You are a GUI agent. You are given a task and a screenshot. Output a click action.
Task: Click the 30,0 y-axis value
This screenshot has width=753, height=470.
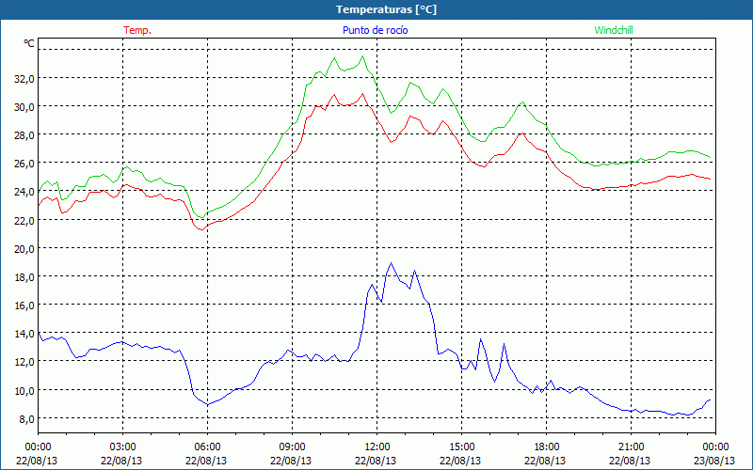click(x=24, y=106)
